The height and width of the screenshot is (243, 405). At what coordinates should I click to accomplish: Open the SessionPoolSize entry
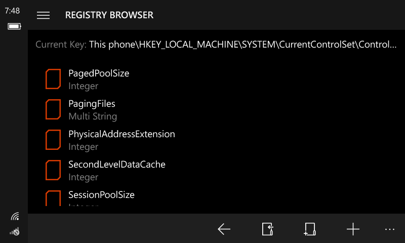coord(101,195)
